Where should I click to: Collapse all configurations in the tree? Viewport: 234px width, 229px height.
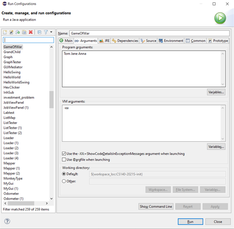point(40,32)
